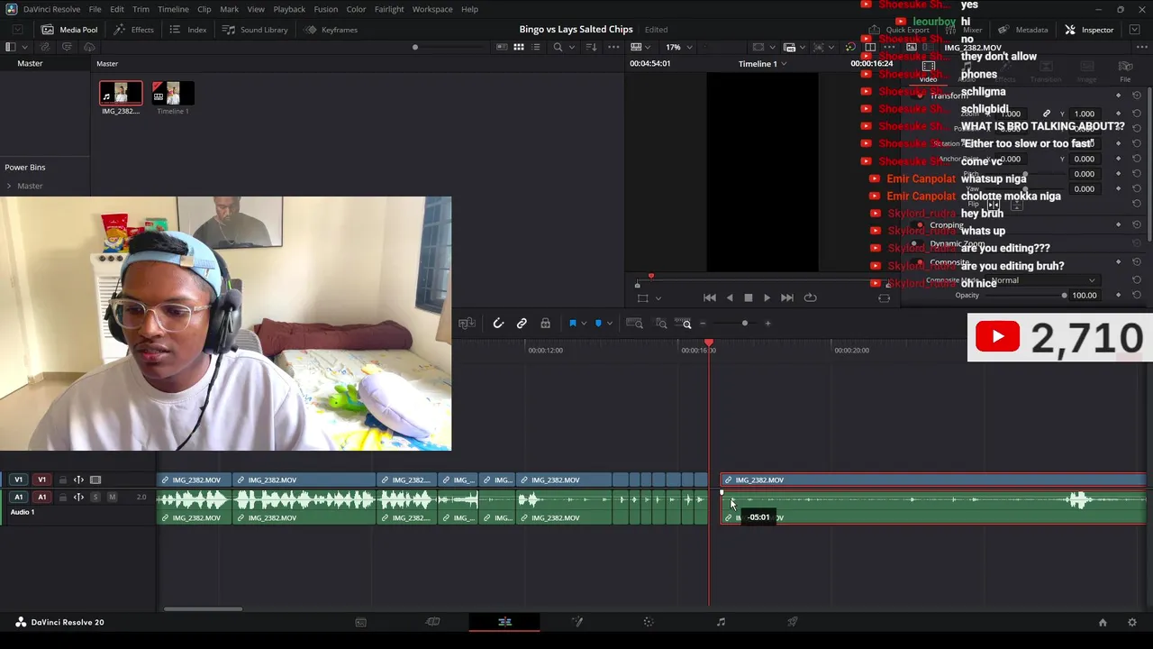Open the Metadata panel
This screenshot has height=649, width=1153.
[x=1022, y=30]
